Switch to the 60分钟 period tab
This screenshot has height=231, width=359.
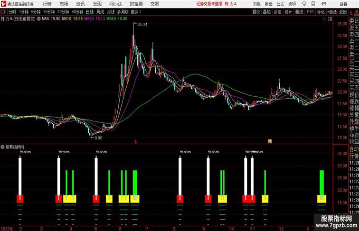coord(77,12)
